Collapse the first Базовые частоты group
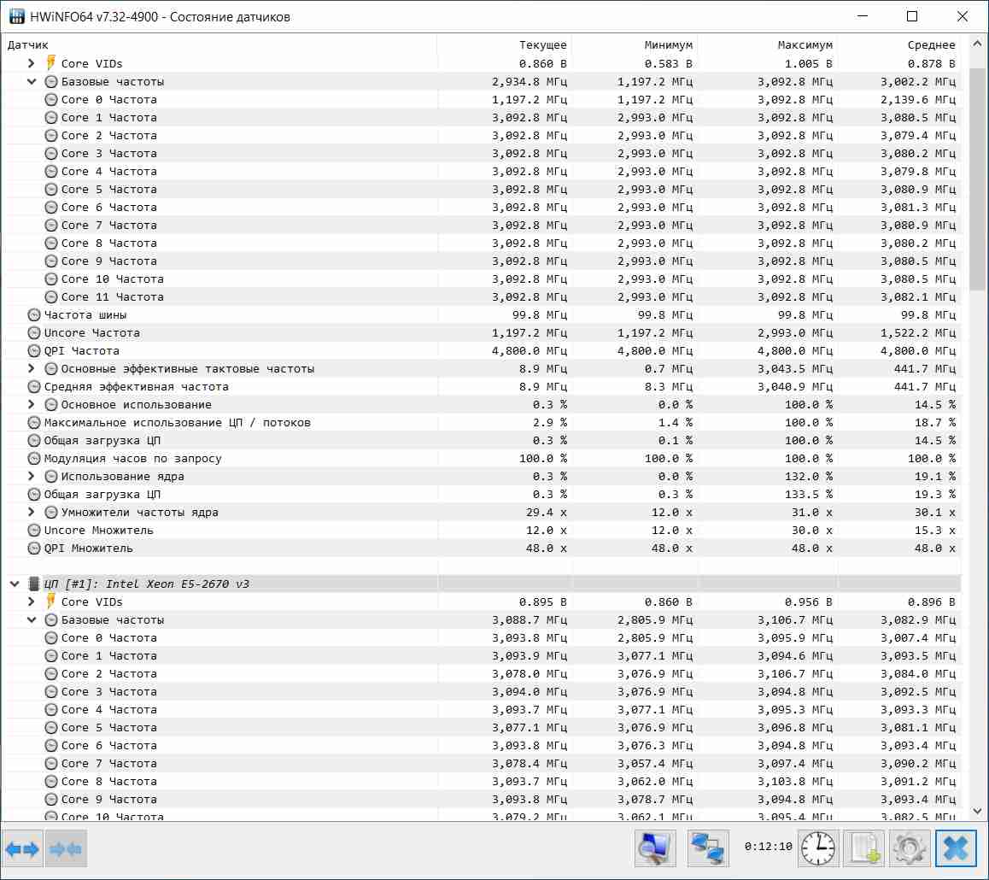Viewport: 989px width, 880px height. click(x=32, y=81)
